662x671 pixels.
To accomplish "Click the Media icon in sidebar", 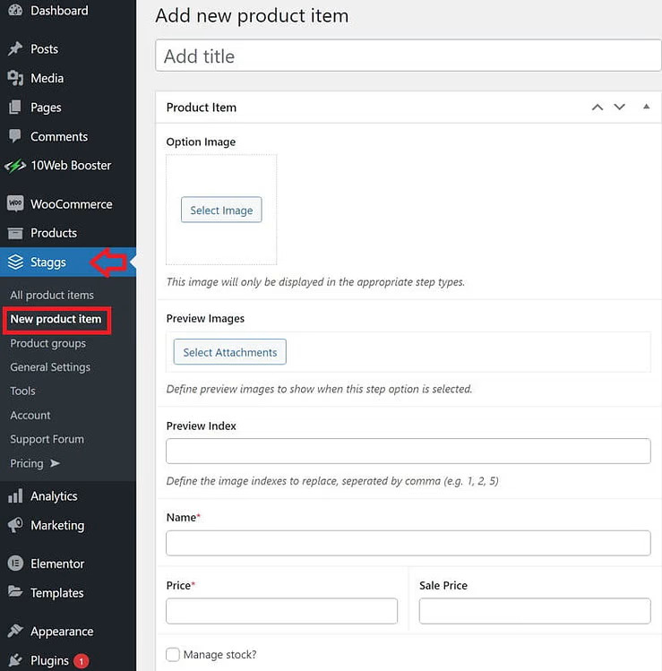I will coord(15,78).
